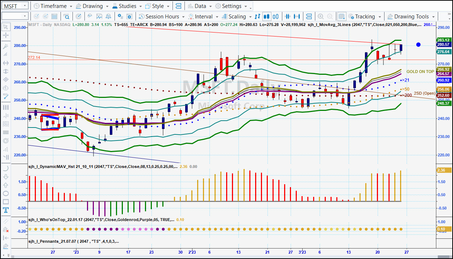Activate the crosshair cursor tool
453x259 pixels.
(6, 35)
